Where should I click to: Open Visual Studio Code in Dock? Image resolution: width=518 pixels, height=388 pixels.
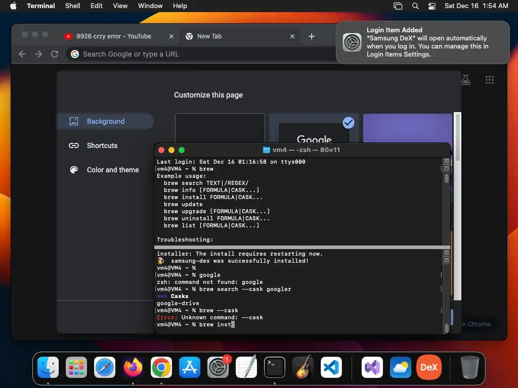pos(331,367)
